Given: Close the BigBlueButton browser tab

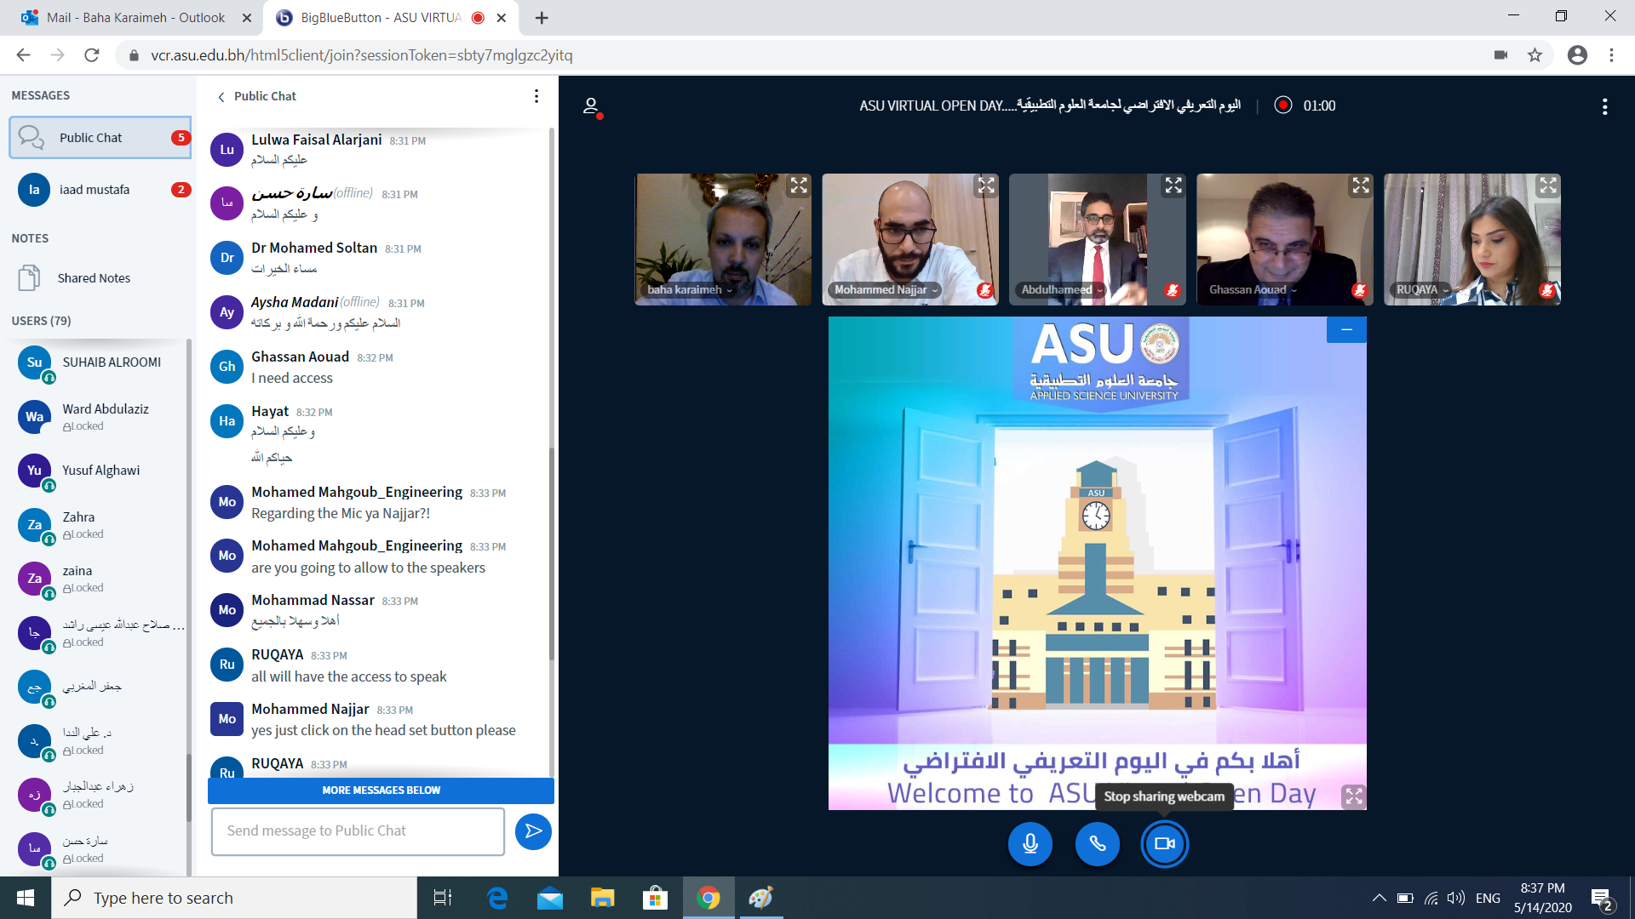Looking at the screenshot, I should [502, 18].
